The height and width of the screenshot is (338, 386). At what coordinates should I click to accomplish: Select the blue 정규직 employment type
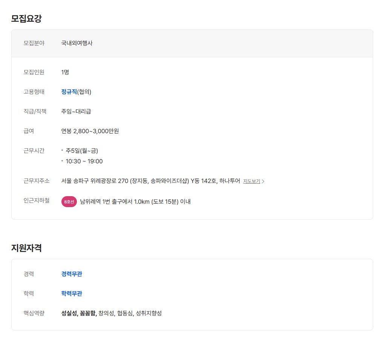click(69, 92)
